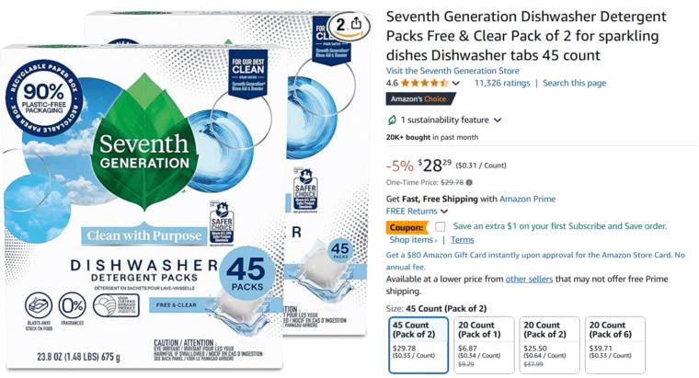This screenshot has width=699, height=378.
Task: Choose the 20 Count (Pack of 2) option
Action: pos(549,345)
